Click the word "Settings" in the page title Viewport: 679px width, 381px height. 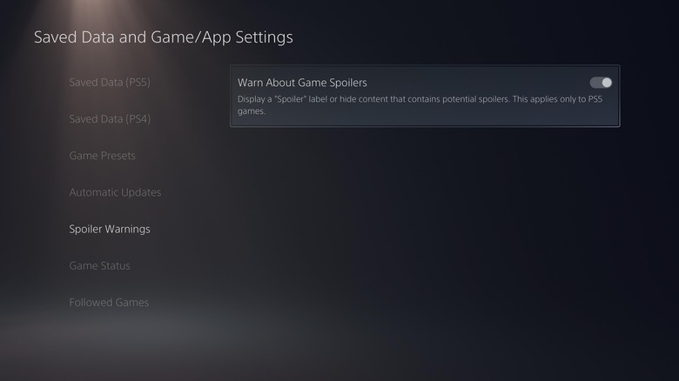click(x=264, y=37)
